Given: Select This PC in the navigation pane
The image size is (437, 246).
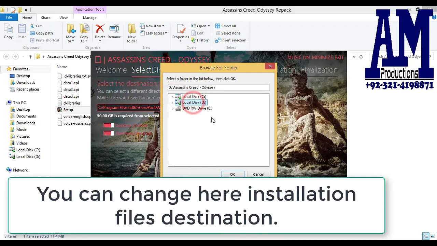Looking at the screenshot, I should [x=19, y=102].
